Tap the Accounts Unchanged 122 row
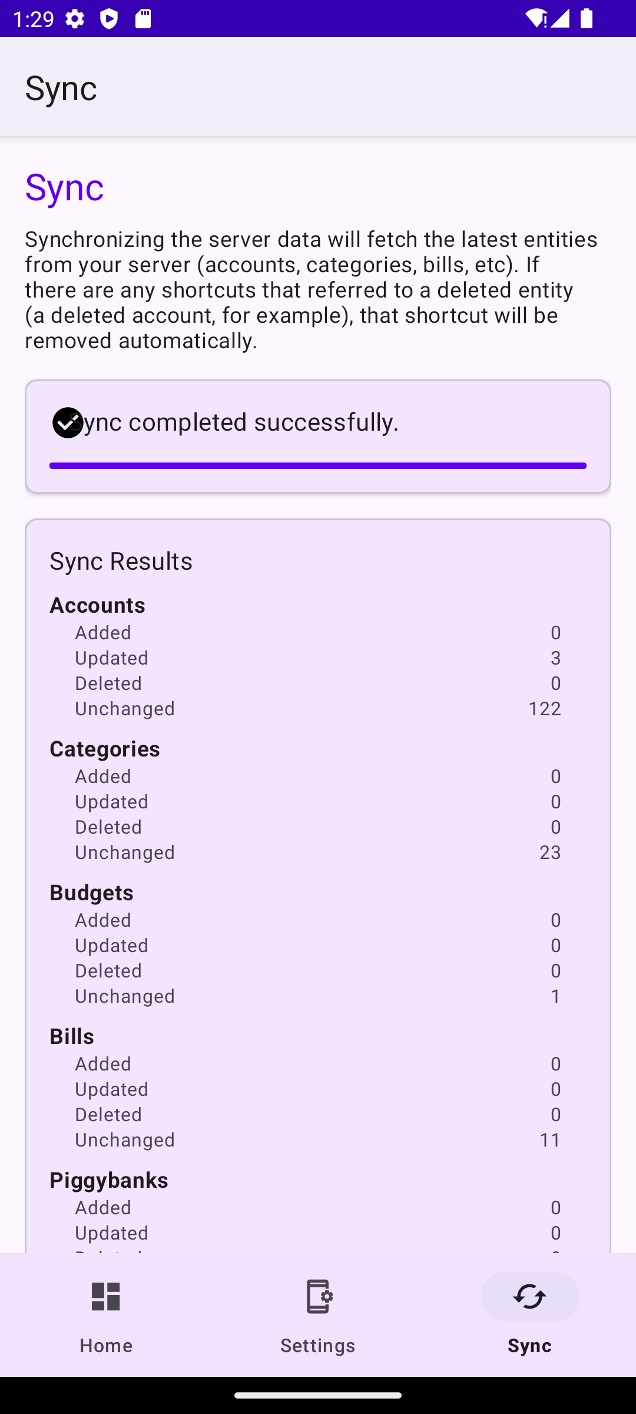The image size is (636, 1414). [318, 708]
